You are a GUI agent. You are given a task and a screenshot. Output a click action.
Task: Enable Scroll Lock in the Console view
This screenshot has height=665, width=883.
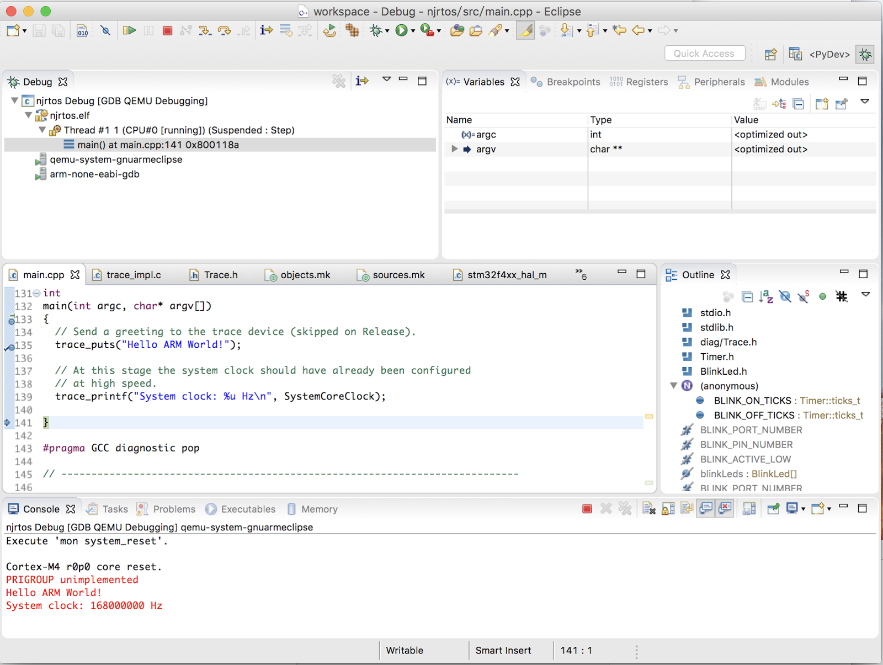[666, 508]
